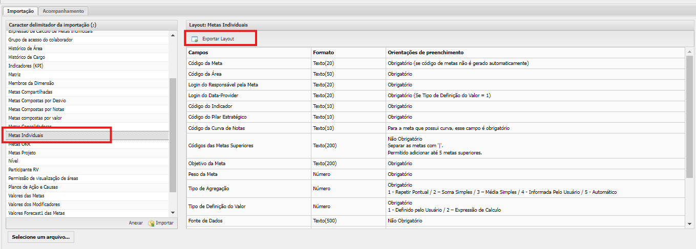Select Valores das Metas item
Viewport: 696px width, 249px height.
(x=26, y=196)
